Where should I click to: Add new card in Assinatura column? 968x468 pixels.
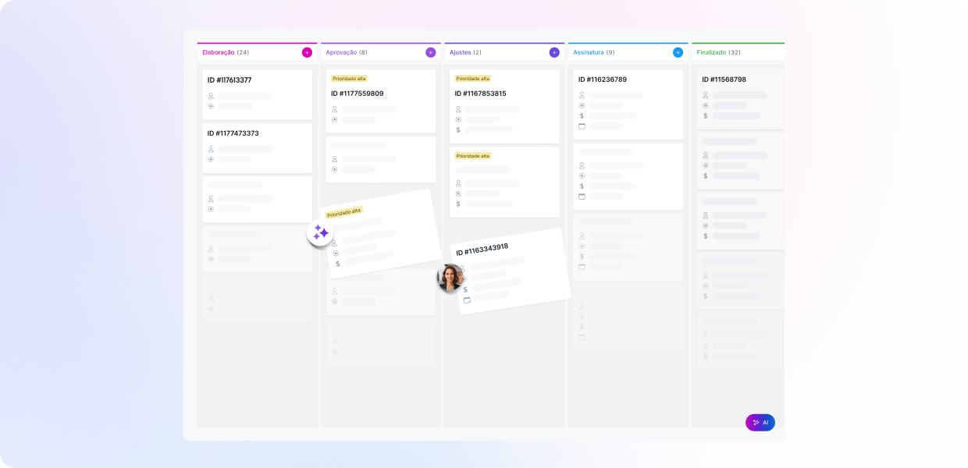[x=678, y=52]
